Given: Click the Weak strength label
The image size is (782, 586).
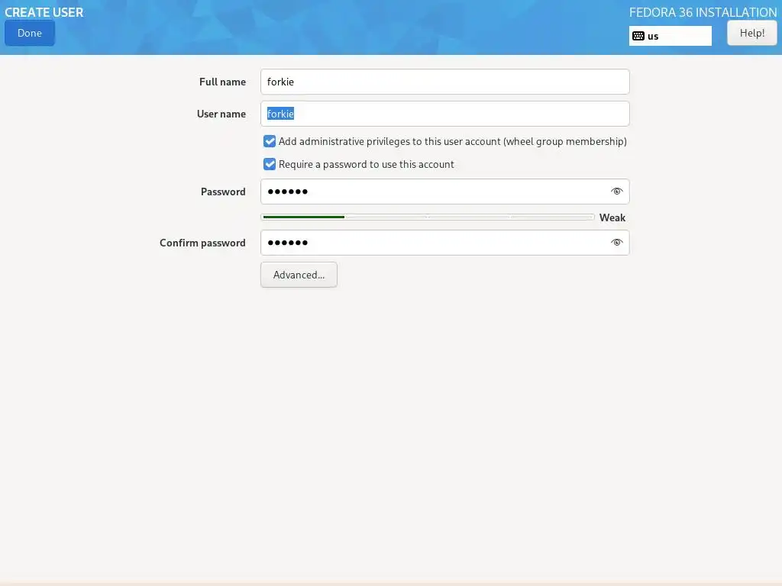Looking at the screenshot, I should click(x=612, y=217).
